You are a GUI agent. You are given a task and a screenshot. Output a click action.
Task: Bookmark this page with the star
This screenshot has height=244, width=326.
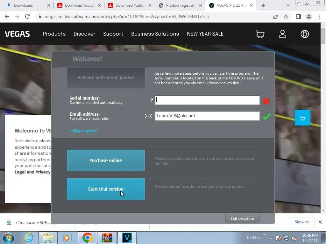tap(286, 17)
